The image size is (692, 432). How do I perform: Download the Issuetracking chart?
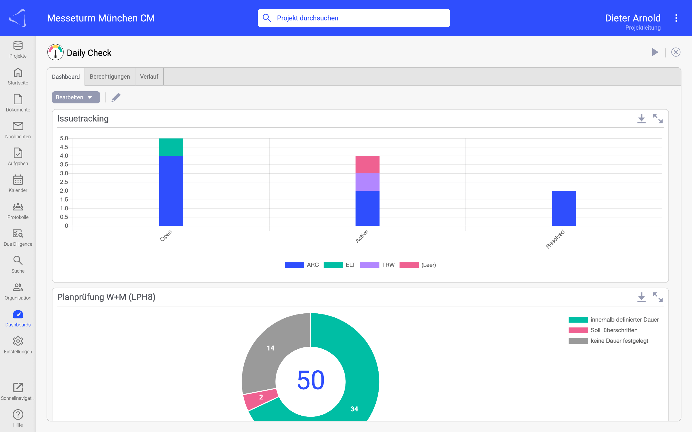pos(642,118)
